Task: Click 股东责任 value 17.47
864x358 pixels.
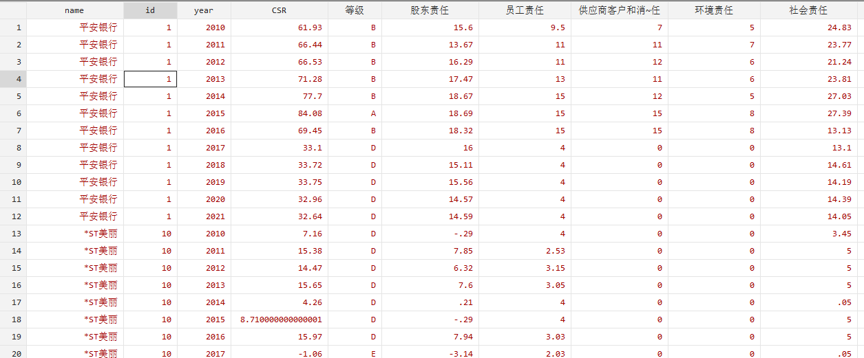Action: pos(461,79)
